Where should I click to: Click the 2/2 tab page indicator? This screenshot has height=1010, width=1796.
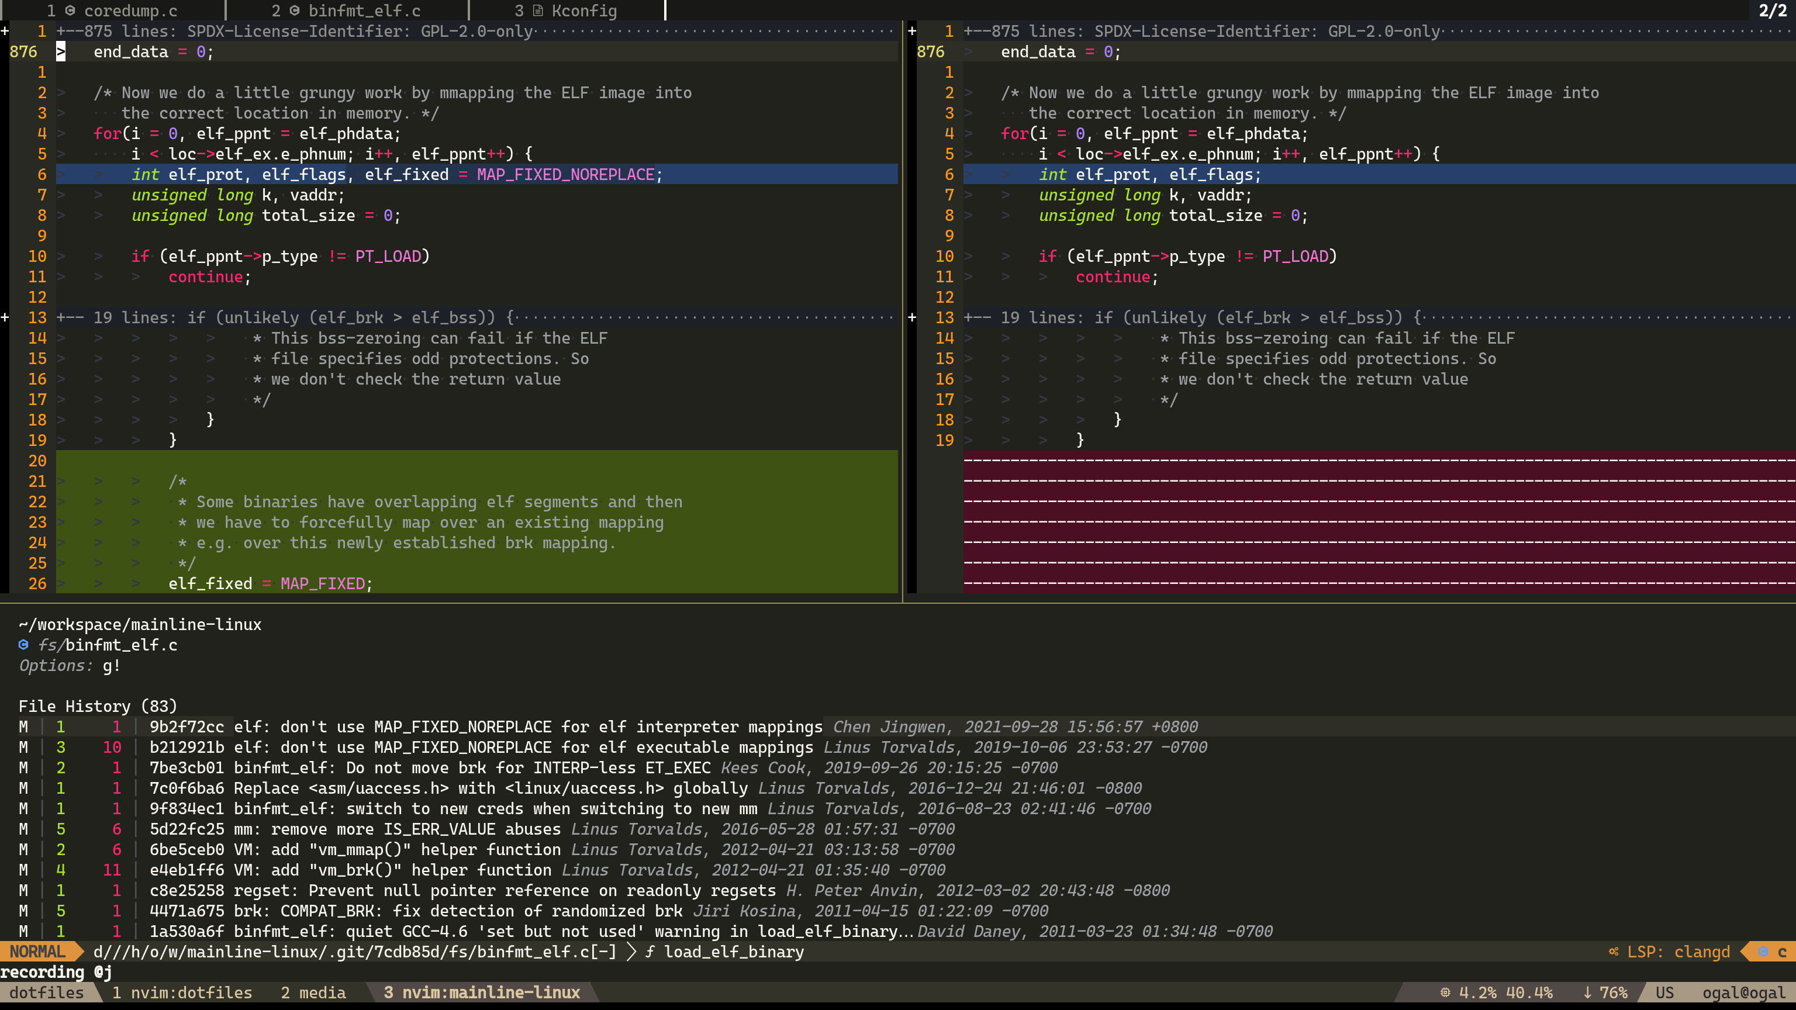pyautogui.click(x=1773, y=11)
